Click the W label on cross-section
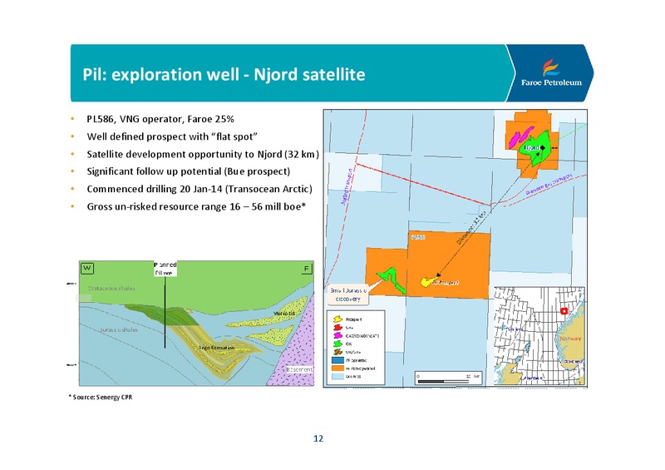 87,268
